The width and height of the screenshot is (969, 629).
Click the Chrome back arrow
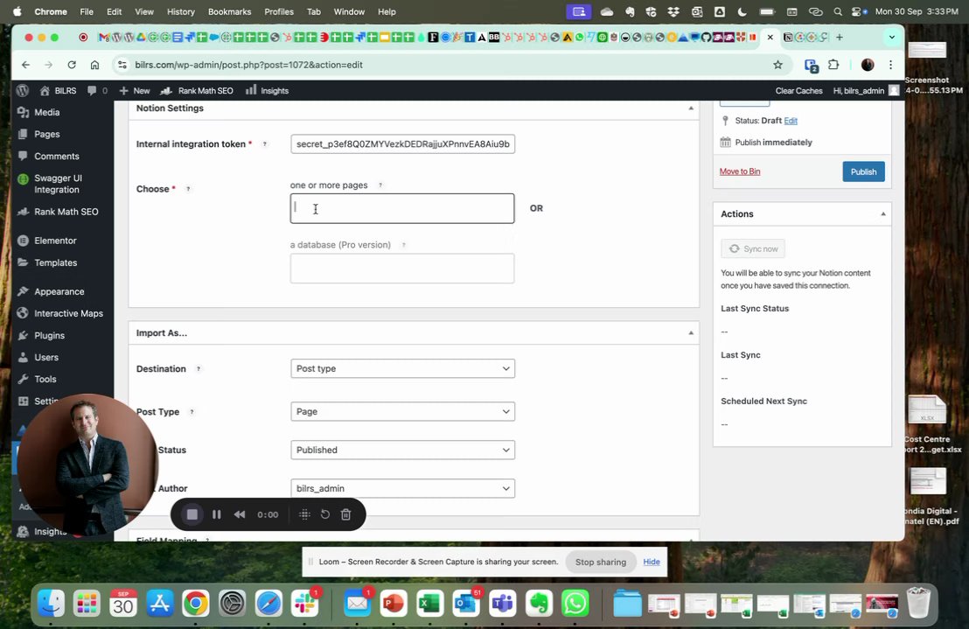click(25, 65)
